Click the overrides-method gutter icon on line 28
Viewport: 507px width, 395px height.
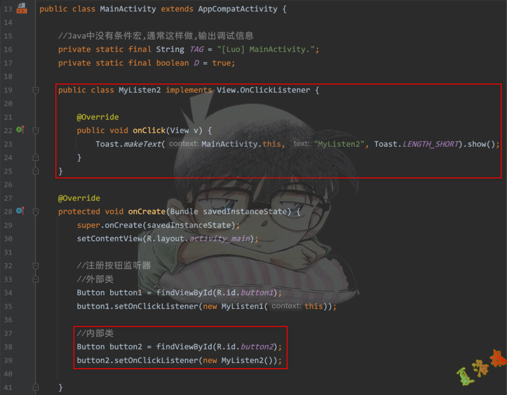click(20, 211)
